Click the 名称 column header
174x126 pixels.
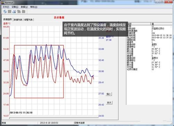tap(139, 24)
